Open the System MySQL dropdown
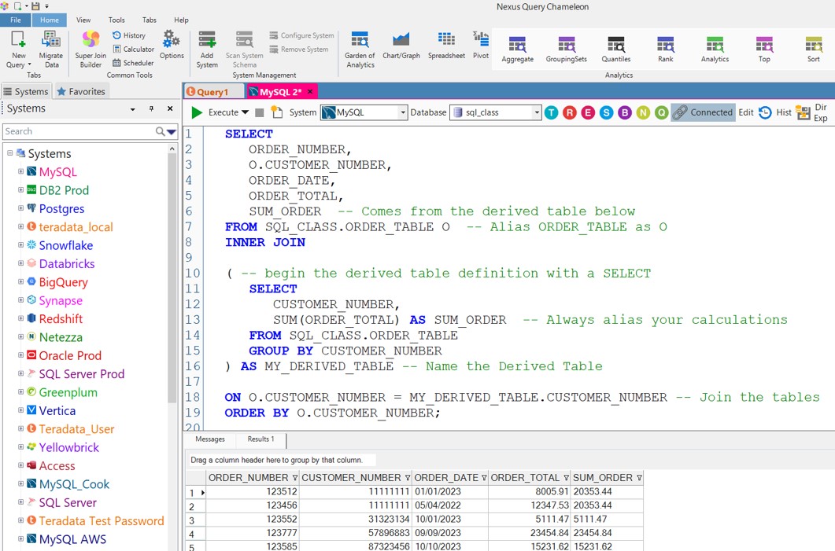835x551 pixels. tap(402, 112)
